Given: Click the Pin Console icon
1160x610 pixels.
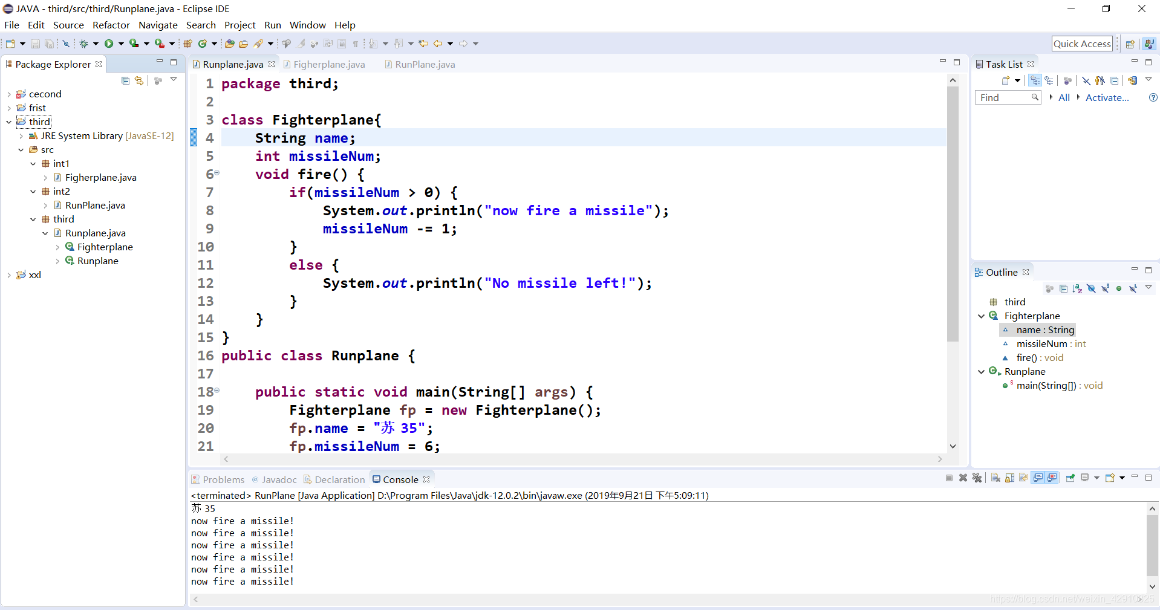Looking at the screenshot, I should pos(1070,478).
